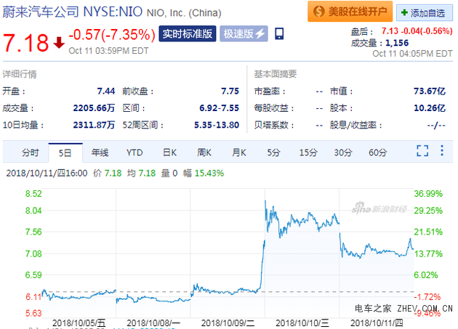Click the change value -0.57(-7.35%)

point(112,34)
